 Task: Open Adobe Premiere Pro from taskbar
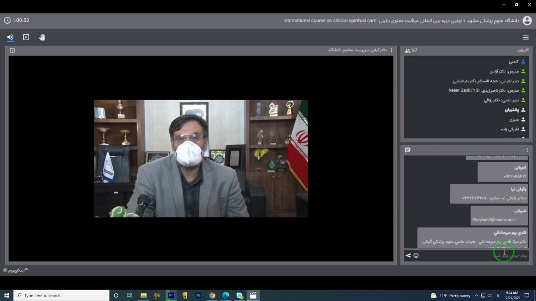click(x=171, y=295)
